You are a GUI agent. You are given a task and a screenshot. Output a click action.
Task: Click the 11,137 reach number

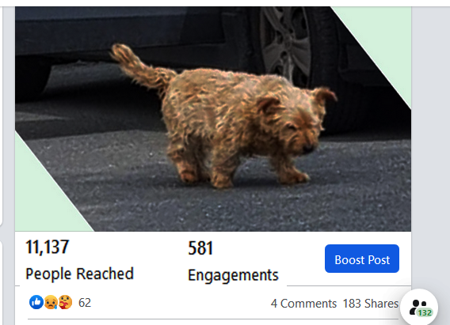pyautogui.click(x=48, y=247)
